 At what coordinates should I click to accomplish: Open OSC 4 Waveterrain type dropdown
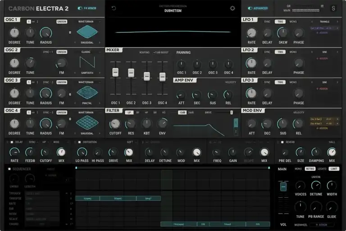point(89,113)
